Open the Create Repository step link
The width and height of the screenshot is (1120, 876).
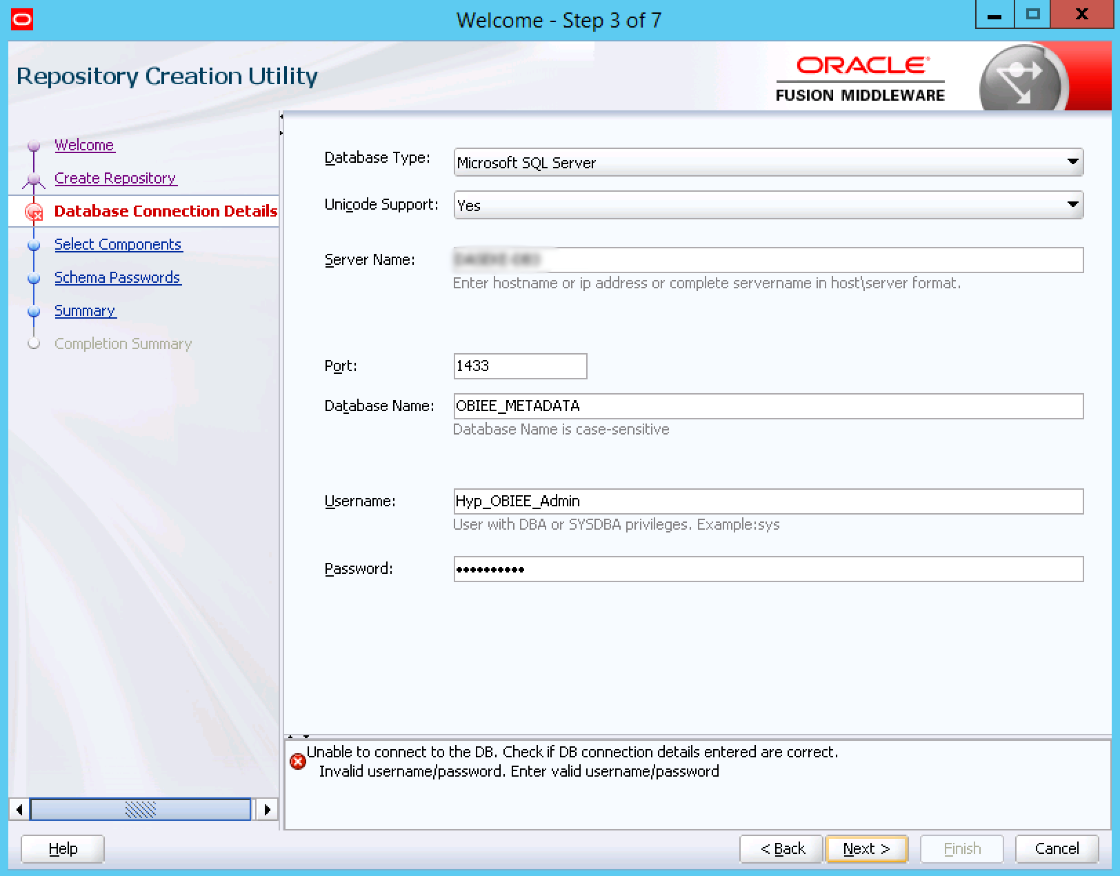point(115,178)
